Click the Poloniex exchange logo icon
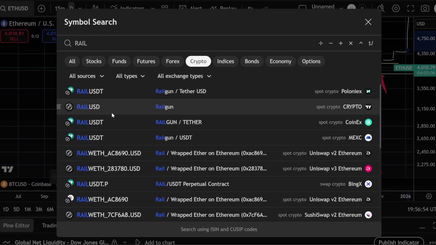This screenshot has width=436, height=245. point(368,91)
